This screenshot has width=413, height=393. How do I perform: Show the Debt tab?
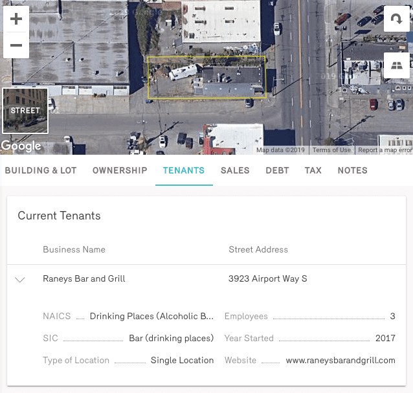[x=277, y=171]
